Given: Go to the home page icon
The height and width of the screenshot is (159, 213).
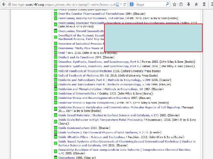Looking at the screenshot, I should [196, 4].
